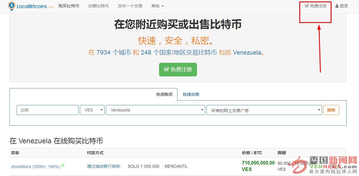
Task: Expand the 帮助 dropdown menu
Action: tap(157, 6)
